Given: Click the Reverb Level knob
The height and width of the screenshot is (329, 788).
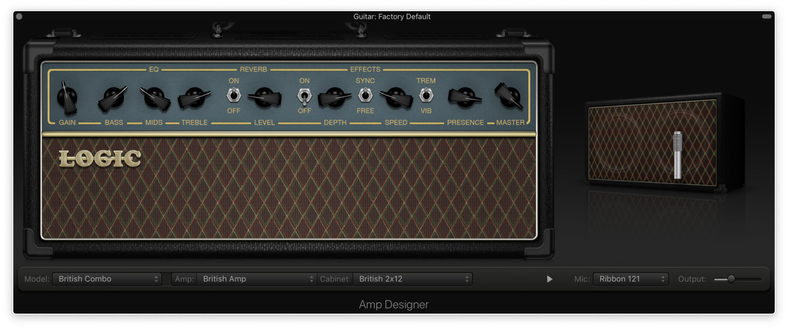Looking at the screenshot, I should (x=264, y=98).
